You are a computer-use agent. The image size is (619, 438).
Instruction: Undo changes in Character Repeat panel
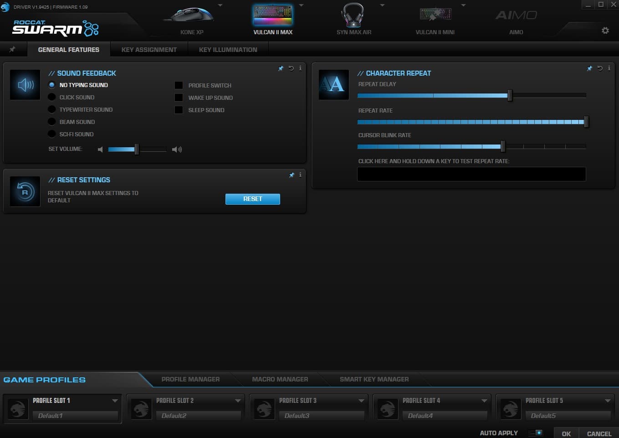(600, 68)
